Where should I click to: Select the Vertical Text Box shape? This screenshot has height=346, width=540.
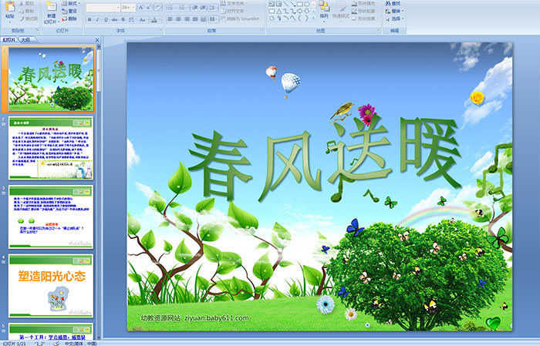[x=278, y=4]
